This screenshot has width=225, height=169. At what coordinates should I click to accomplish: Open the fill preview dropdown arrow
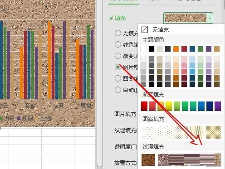click(x=210, y=18)
